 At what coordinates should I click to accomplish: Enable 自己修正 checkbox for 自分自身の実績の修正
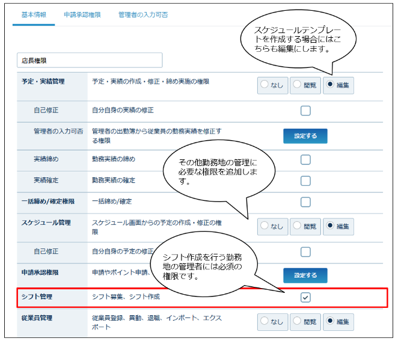[x=305, y=111]
